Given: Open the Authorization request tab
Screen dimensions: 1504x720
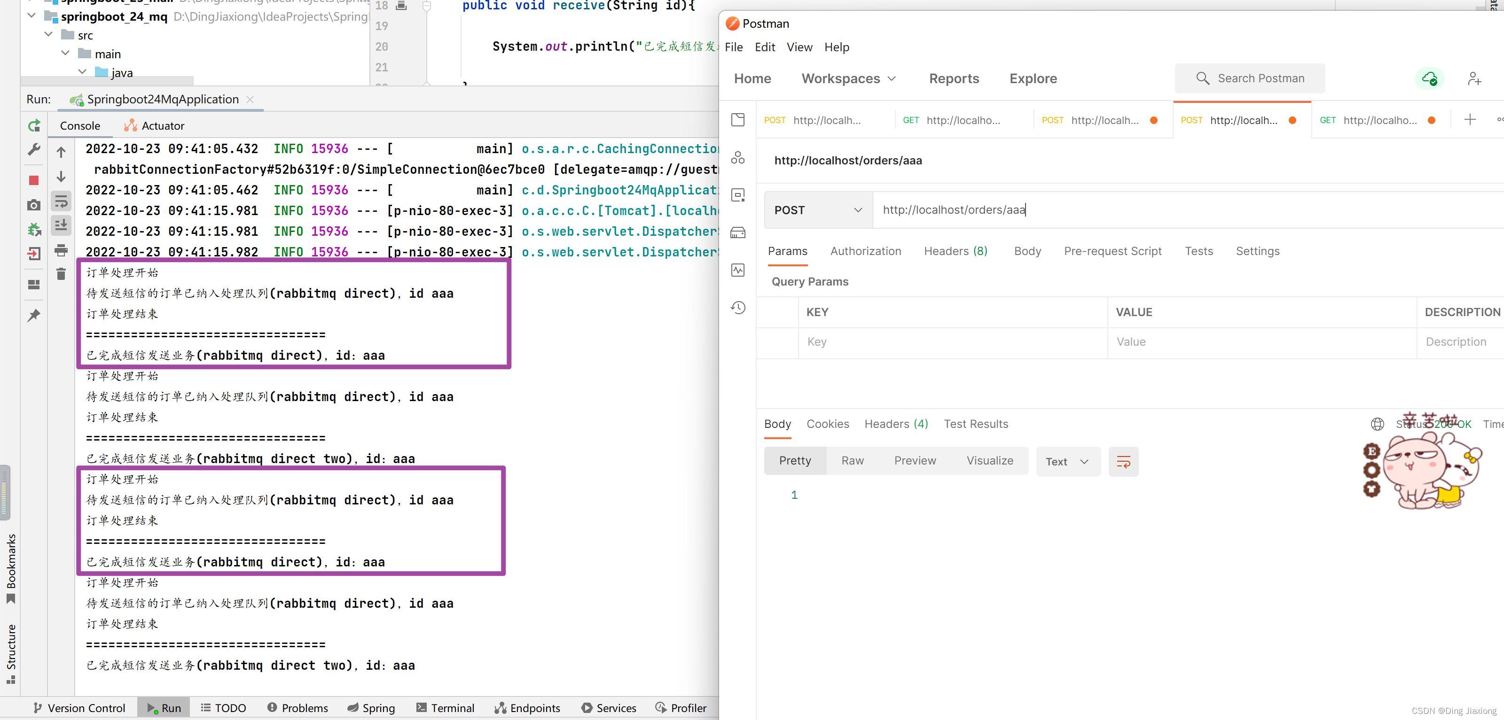Looking at the screenshot, I should click(x=865, y=251).
